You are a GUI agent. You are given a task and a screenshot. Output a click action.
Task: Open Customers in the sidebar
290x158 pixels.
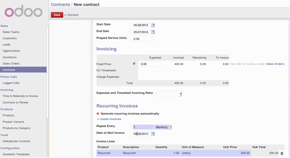[x=10, y=38]
